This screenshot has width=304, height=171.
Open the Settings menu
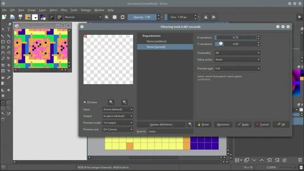click(x=85, y=10)
